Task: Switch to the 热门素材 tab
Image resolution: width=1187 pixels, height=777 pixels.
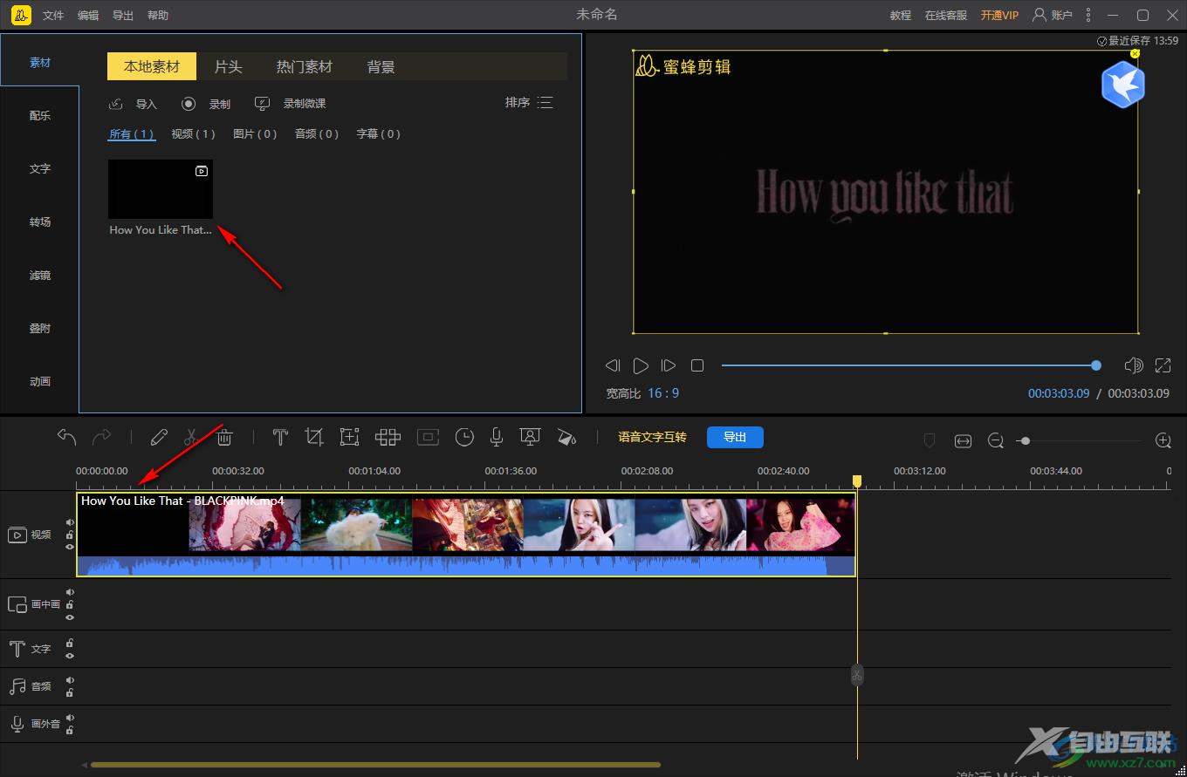Action: (x=305, y=66)
